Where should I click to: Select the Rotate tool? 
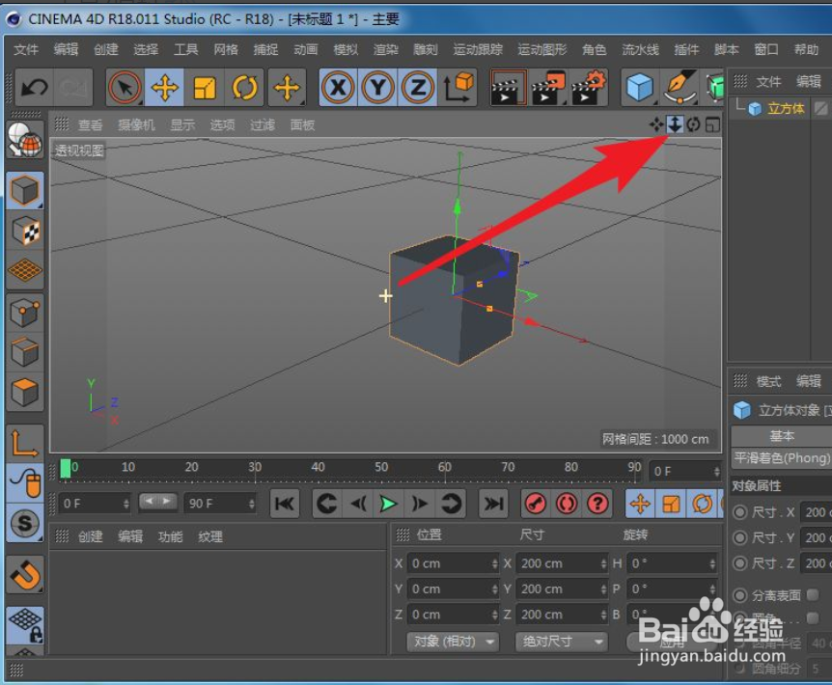(244, 88)
